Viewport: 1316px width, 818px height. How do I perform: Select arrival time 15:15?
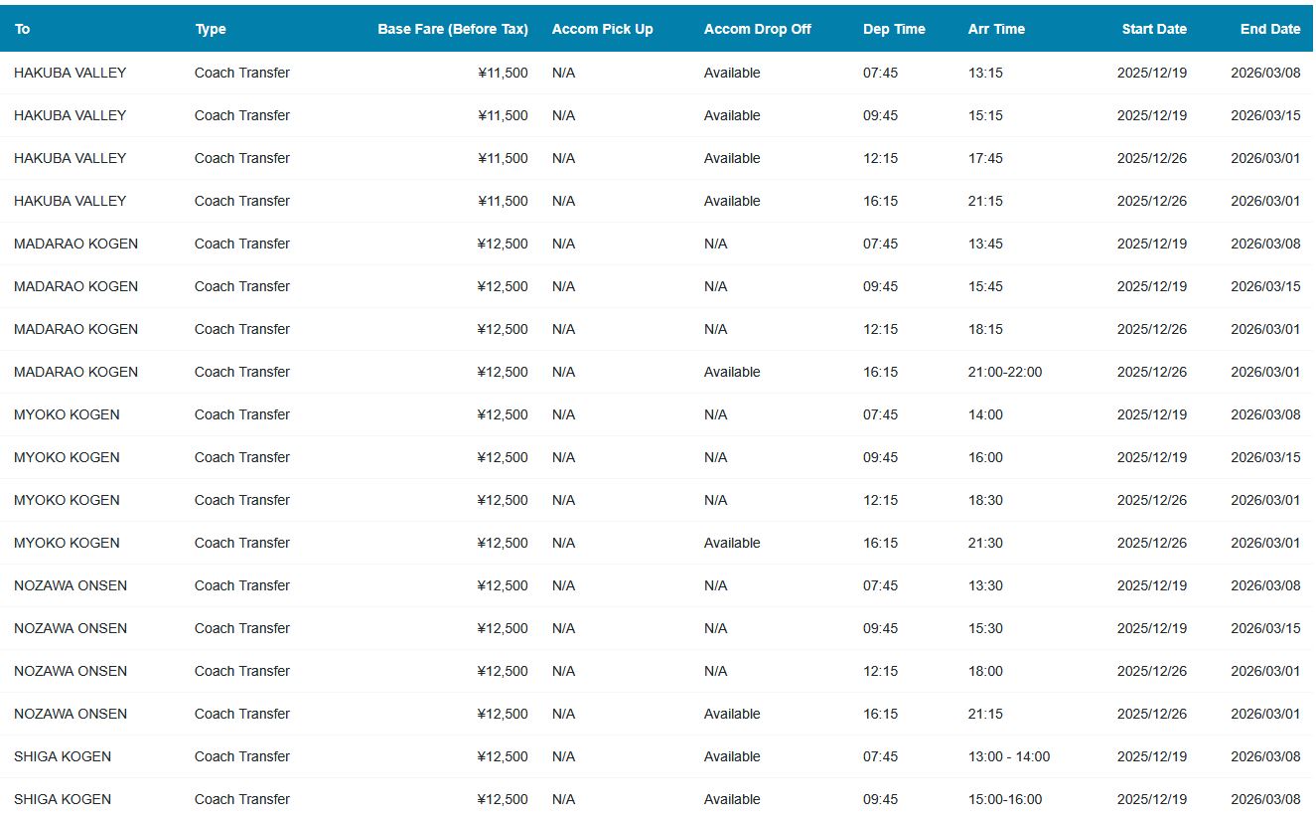[x=985, y=115]
